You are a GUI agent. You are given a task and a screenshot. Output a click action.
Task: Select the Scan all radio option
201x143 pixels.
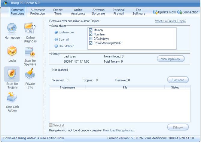tap(56, 39)
